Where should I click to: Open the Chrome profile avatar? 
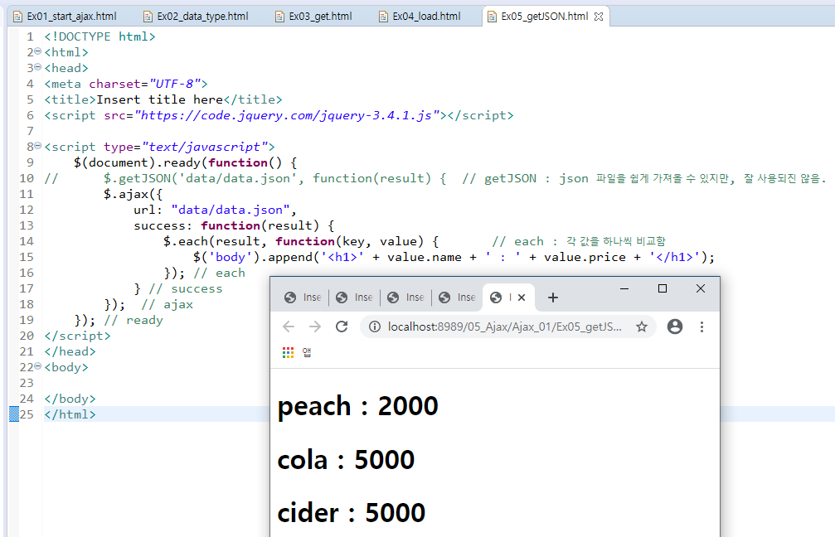(675, 327)
